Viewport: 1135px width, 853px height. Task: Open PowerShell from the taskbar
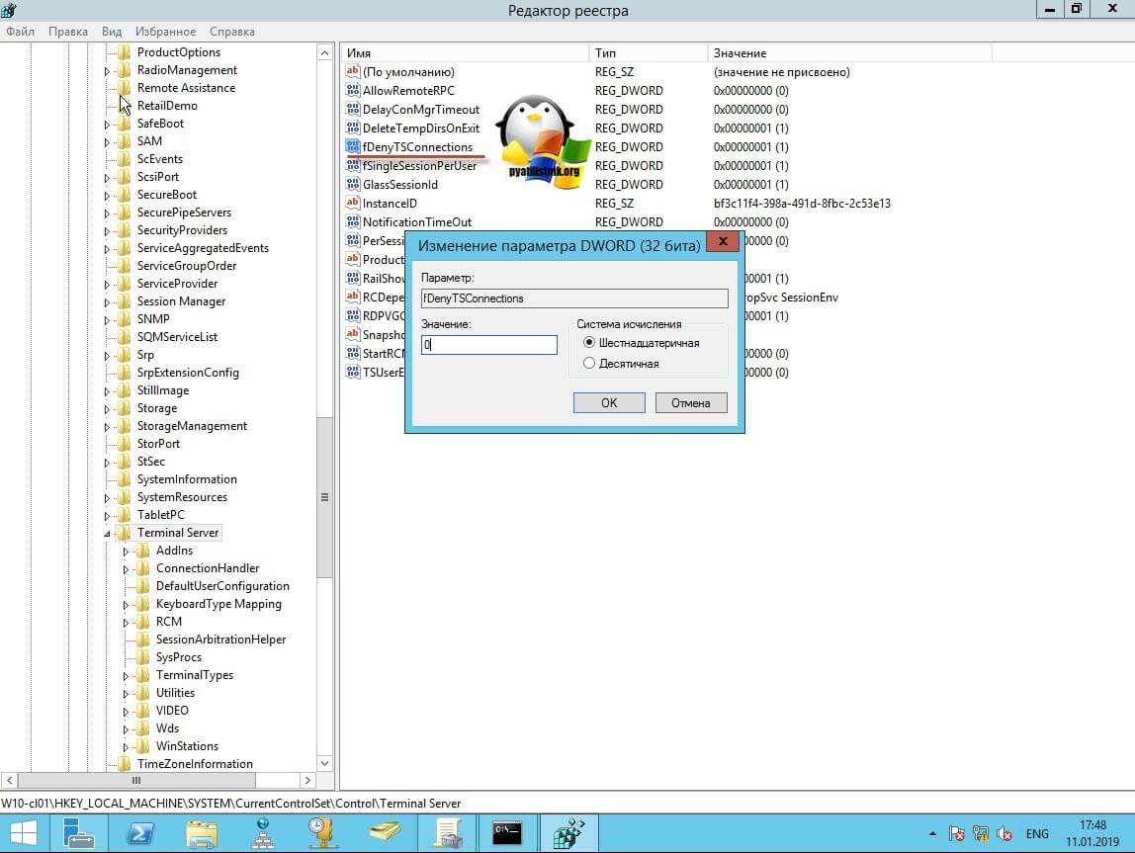point(140,833)
